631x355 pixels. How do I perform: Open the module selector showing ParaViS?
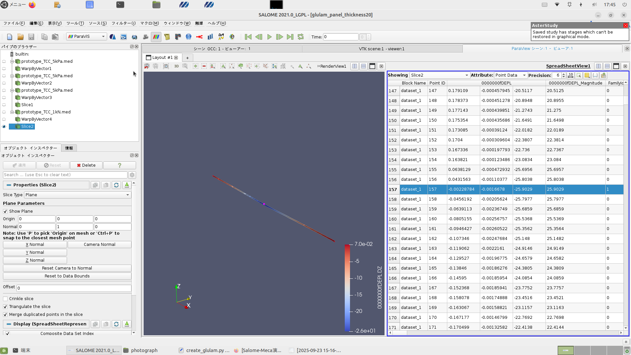[86, 36]
